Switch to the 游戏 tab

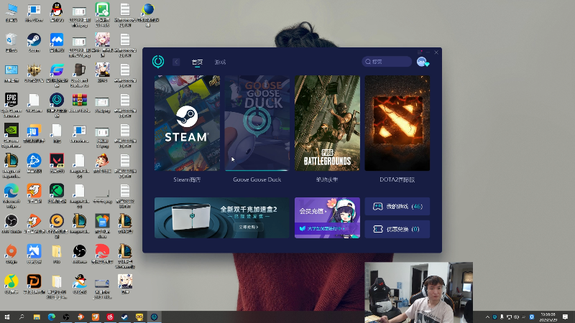click(x=220, y=62)
